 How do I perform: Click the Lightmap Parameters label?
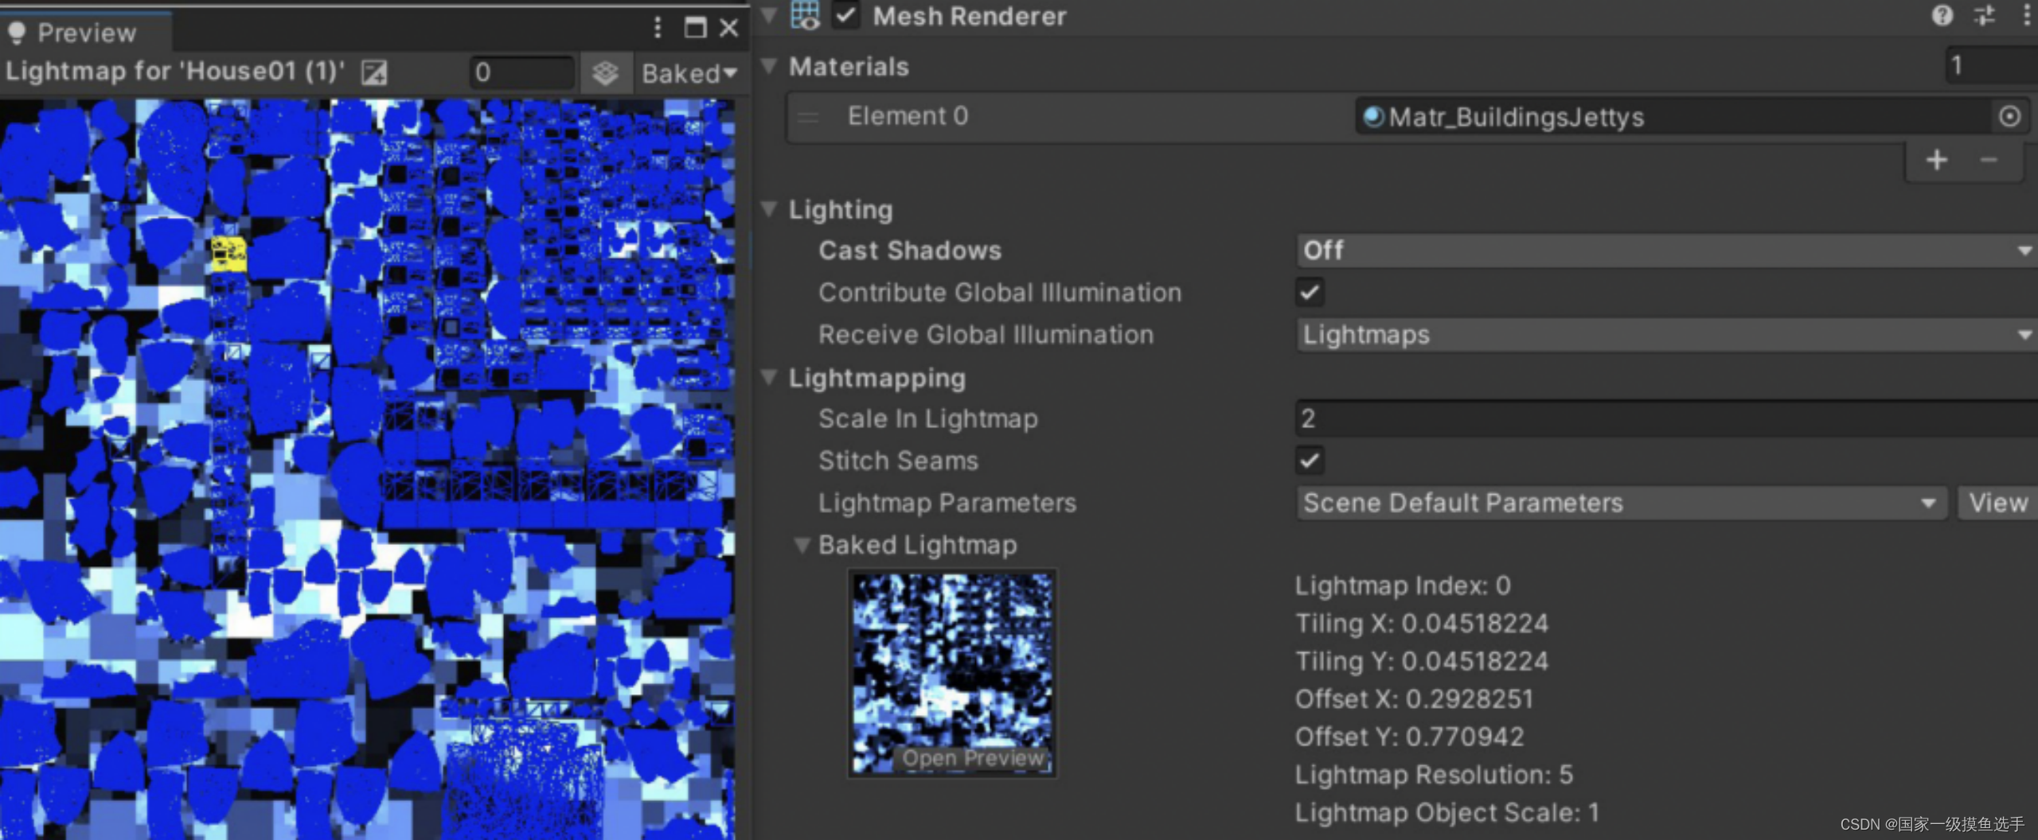(947, 503)
